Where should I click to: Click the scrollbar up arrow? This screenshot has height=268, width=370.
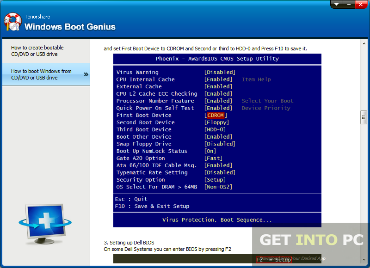tap(364, 43)
